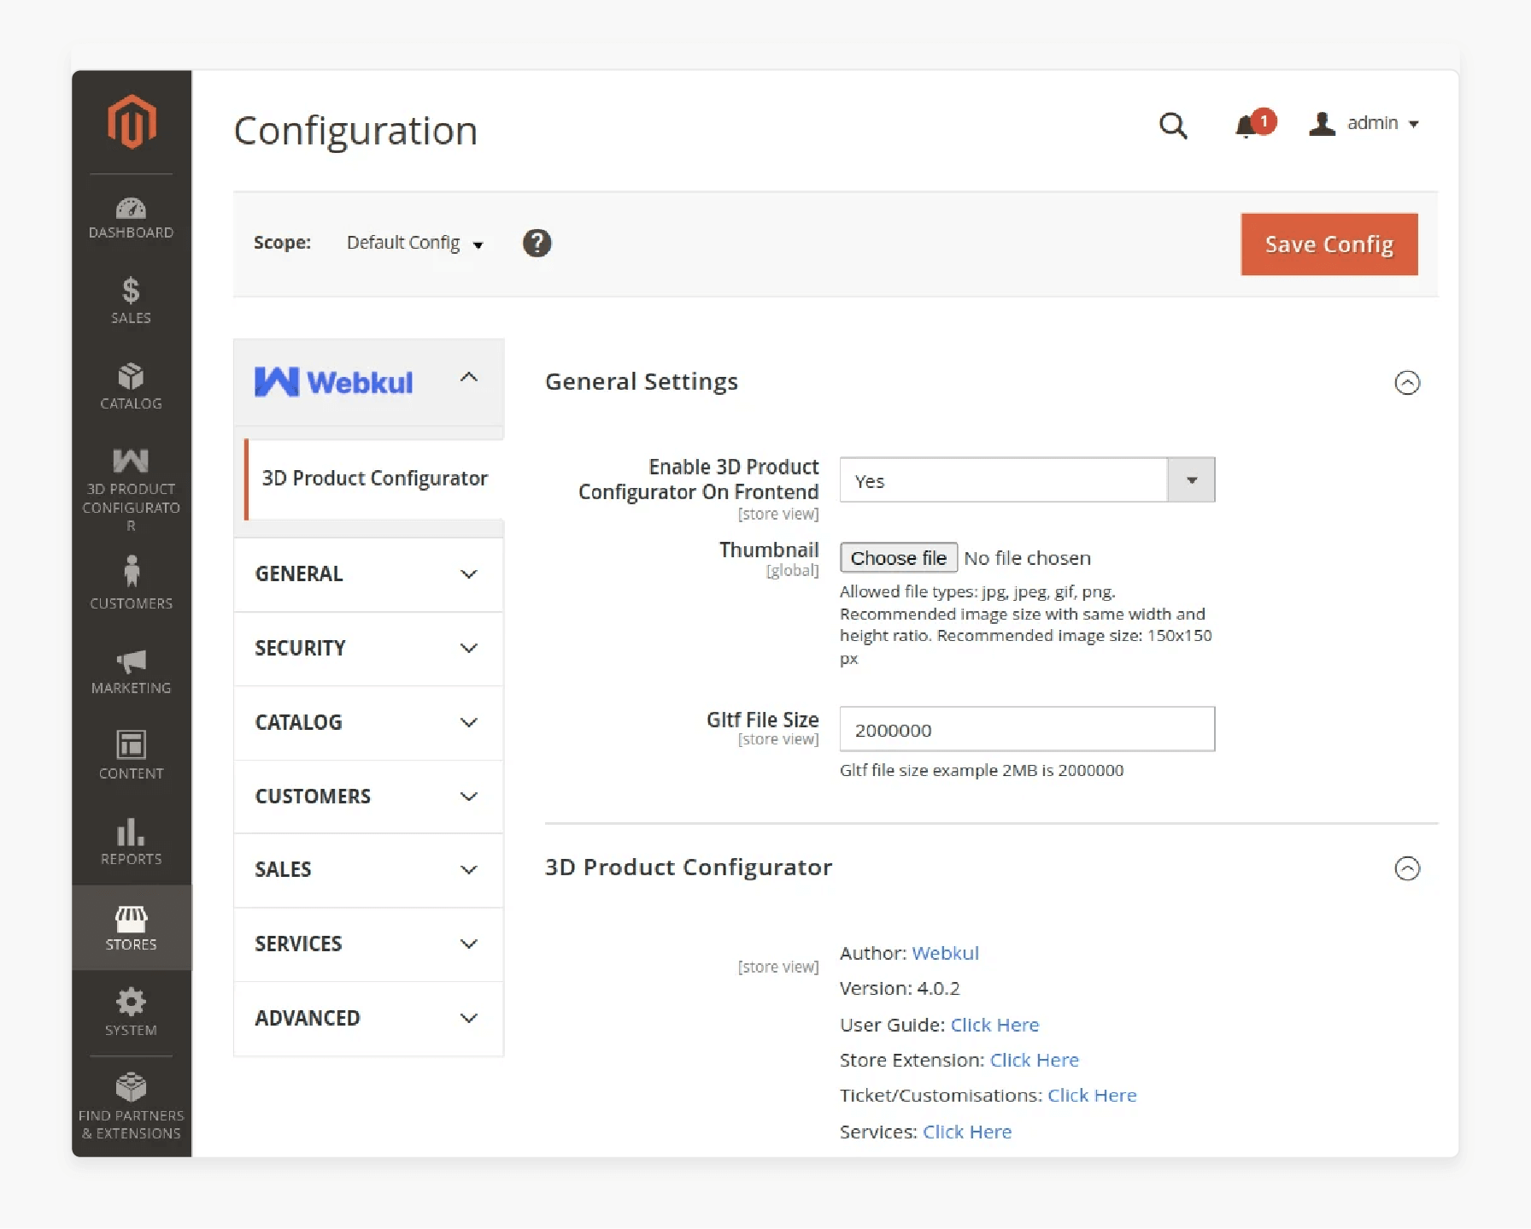
Task: Expand the CUSTOMERS config section
Action: pyautogui.click(x=368, y=796)
